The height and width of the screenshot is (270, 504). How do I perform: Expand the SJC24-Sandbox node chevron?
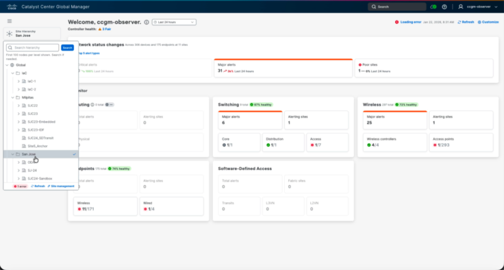tap(18, 178)
